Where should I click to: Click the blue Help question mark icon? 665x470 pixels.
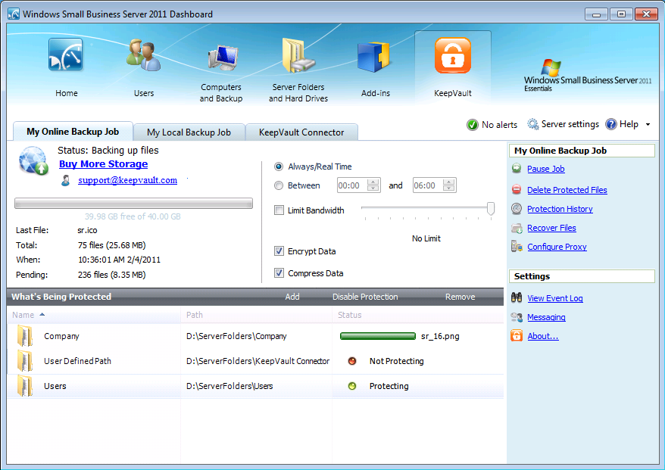pyautogui.click(x=610, y=124)
